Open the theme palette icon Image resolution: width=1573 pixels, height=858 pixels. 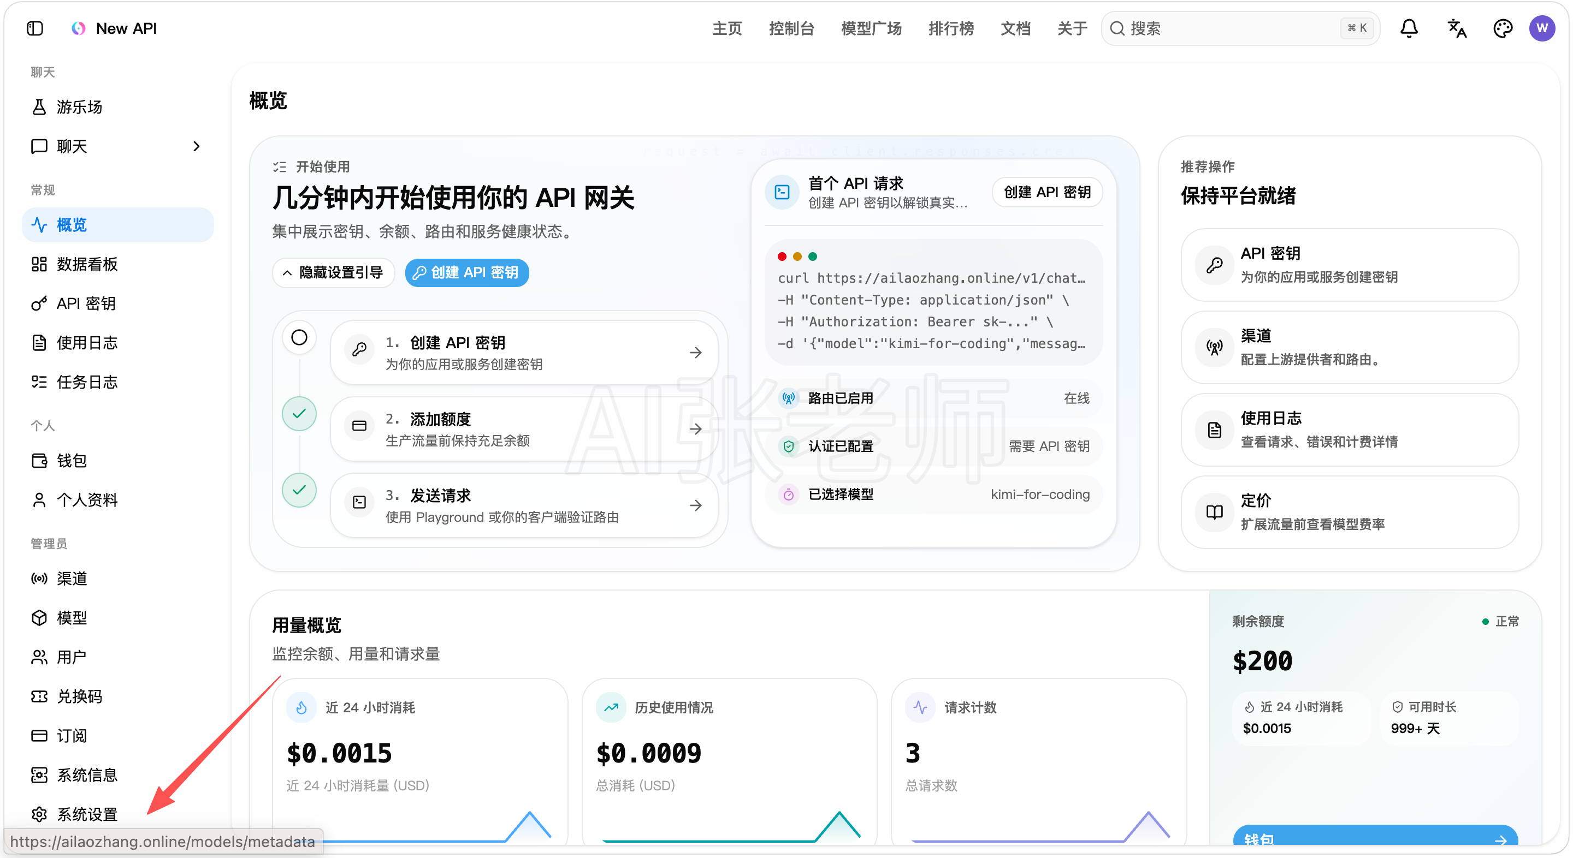coord(1502,28)
